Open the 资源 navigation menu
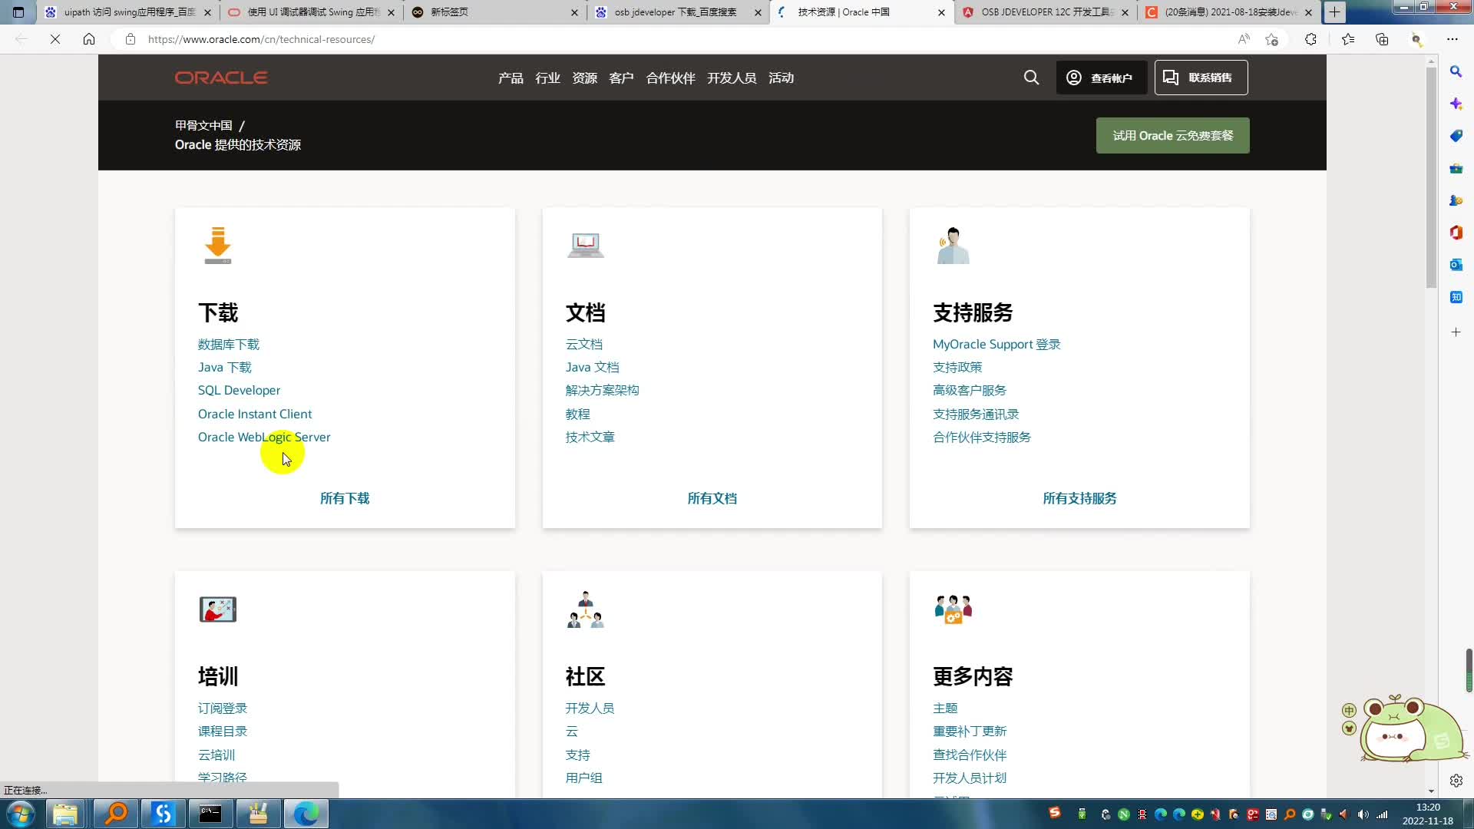This screenshot has height=829, width=1474. 584,78
